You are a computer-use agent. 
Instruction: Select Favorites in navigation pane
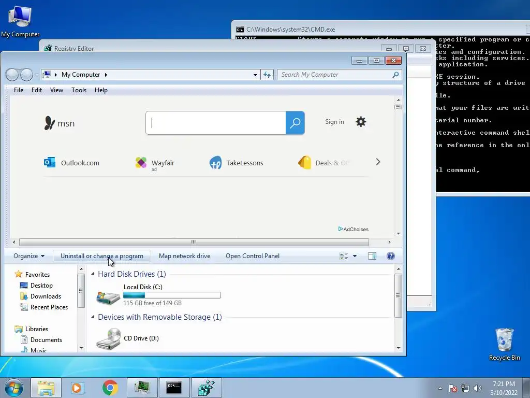click(33, 275)
